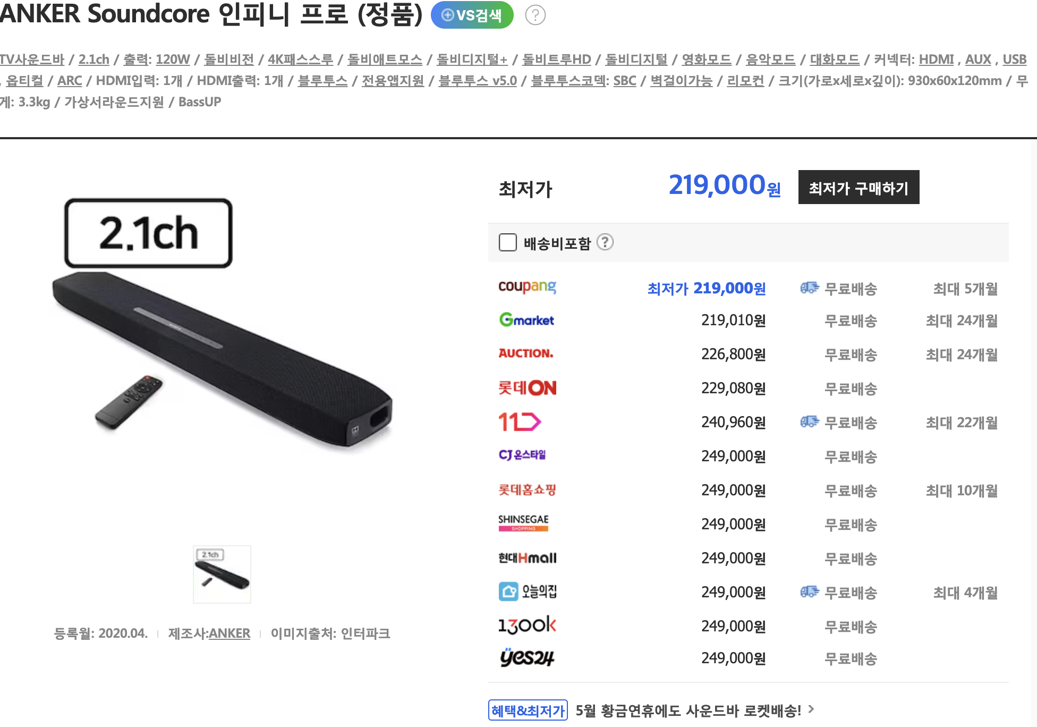This screenshot has width=1037, height=727.
Task: Select the Auction seller logo
Action: pyautogui.click(x=526, y=353)
